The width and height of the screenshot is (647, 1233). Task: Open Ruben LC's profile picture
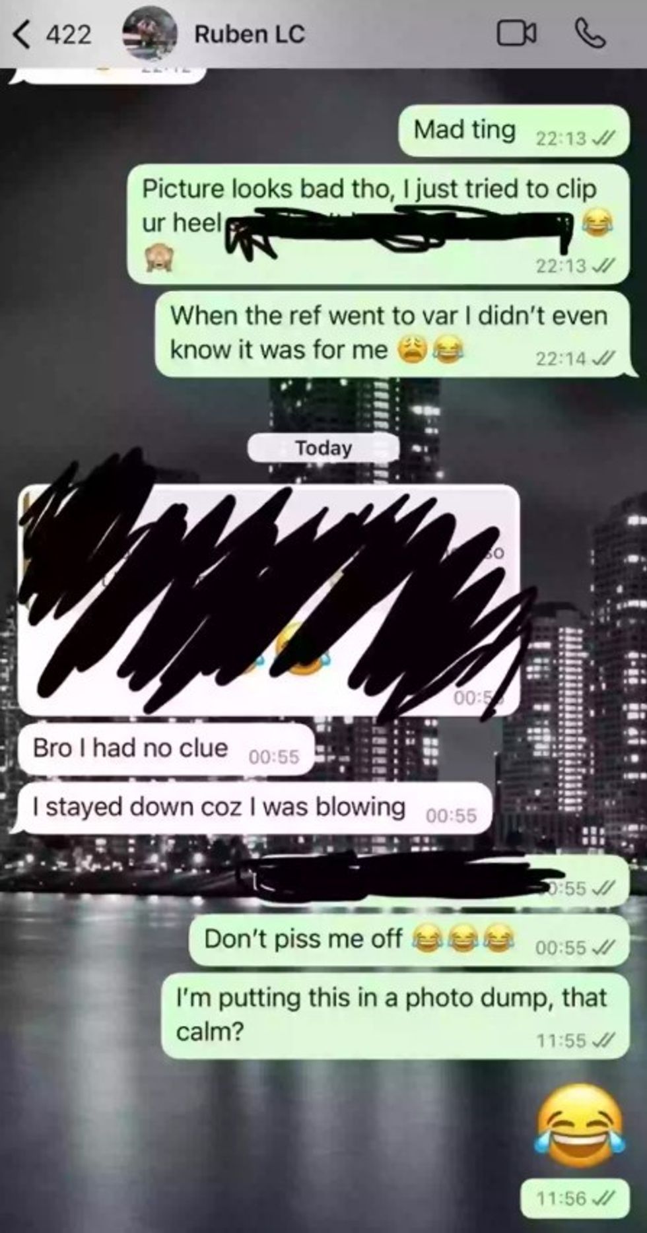(x=149, y=33)
